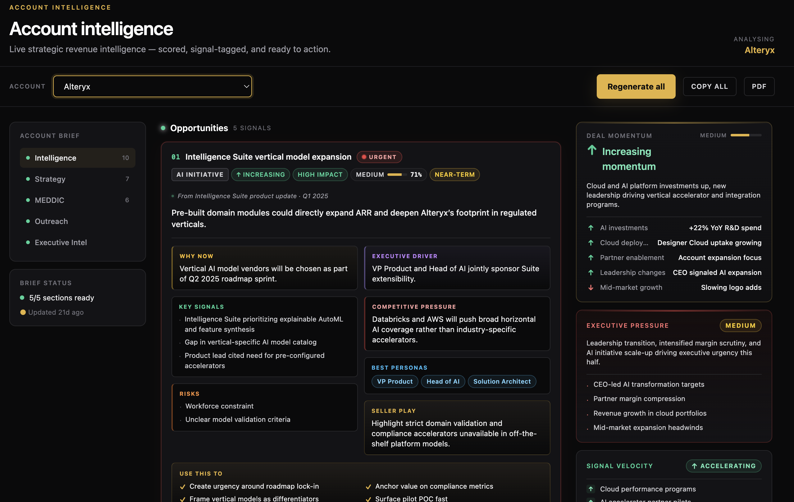Select the Solution Architect persona chip
This screenshot has height=502, width=794.
(502, 381)
